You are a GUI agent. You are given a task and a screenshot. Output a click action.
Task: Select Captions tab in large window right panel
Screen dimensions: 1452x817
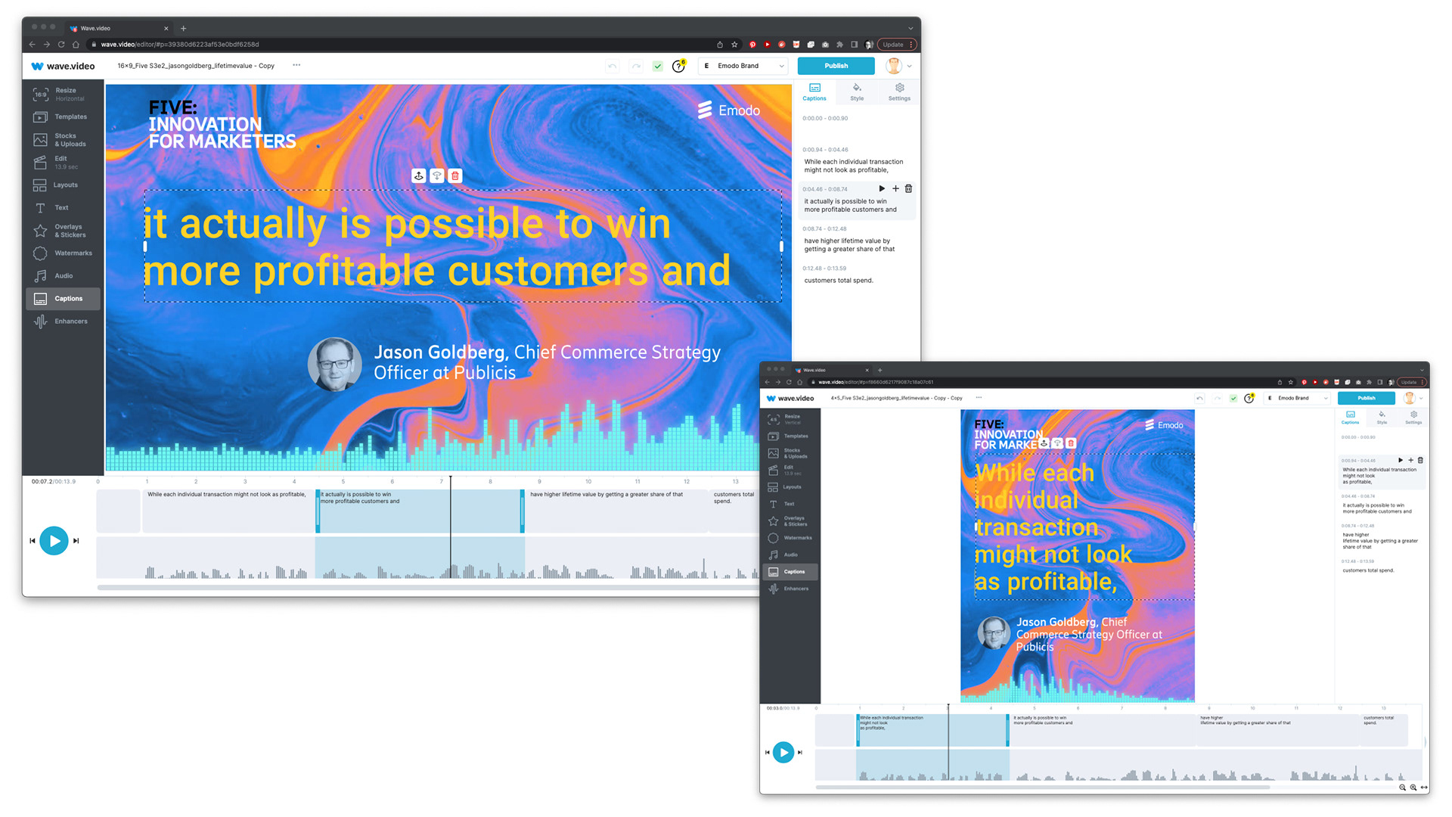coord(814,92)
